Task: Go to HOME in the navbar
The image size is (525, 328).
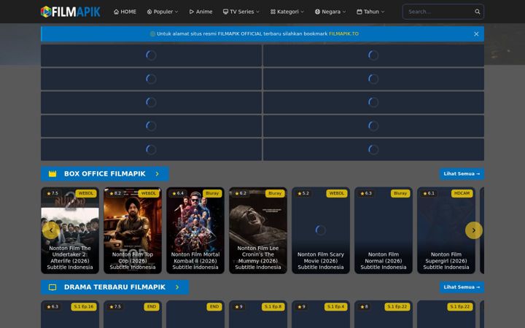Action: 125,12
